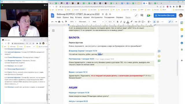Click the Настройки Доступа share button
The image size is (185, 104).
click(165, 15)
